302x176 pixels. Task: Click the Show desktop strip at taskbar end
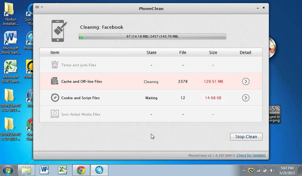tap(300, 170)
